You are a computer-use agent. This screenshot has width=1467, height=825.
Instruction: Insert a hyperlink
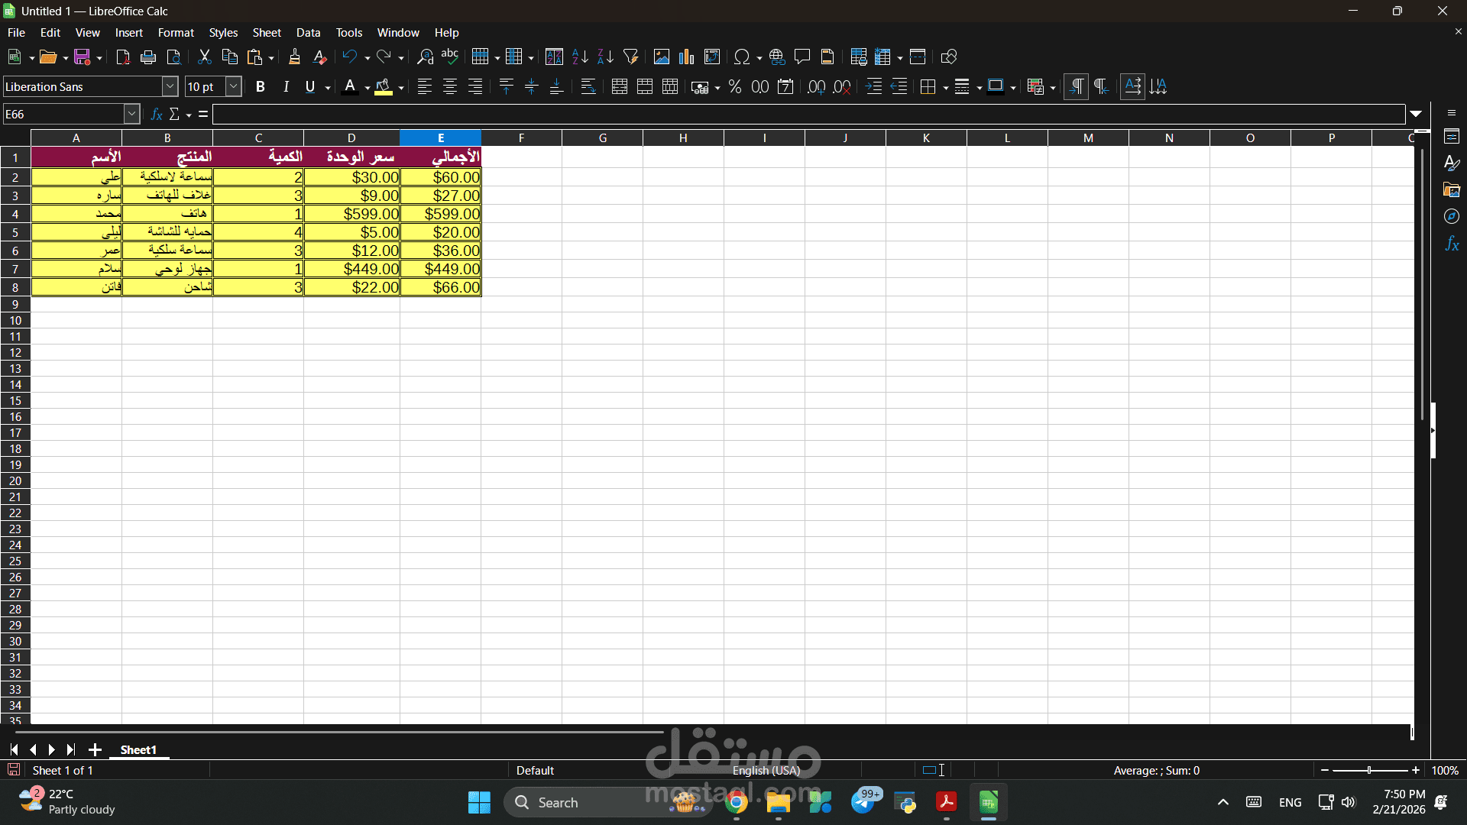coord(777,57)
